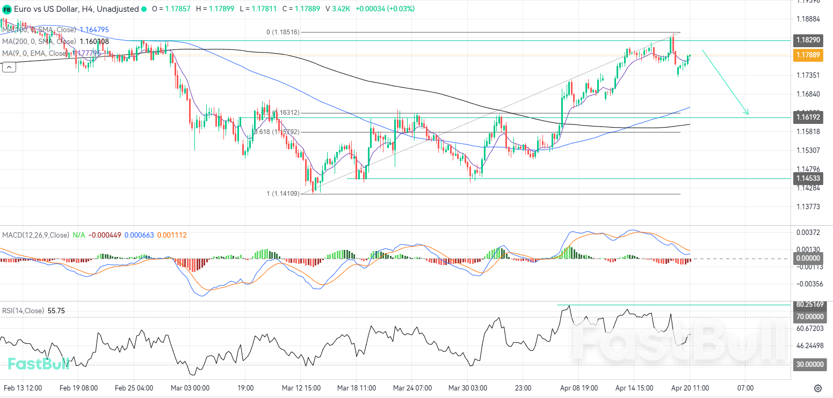Open the 1.18290 resistance price label
Viewport: 833px width, 398px height.
808,40
